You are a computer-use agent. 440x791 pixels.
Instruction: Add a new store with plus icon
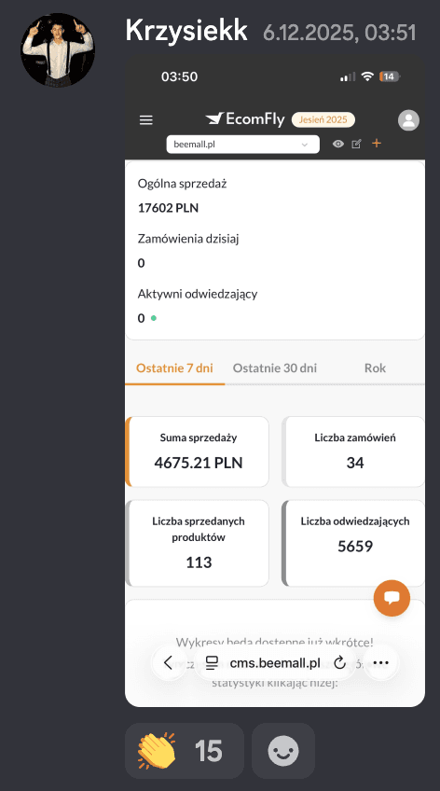(x=377, y=144)
